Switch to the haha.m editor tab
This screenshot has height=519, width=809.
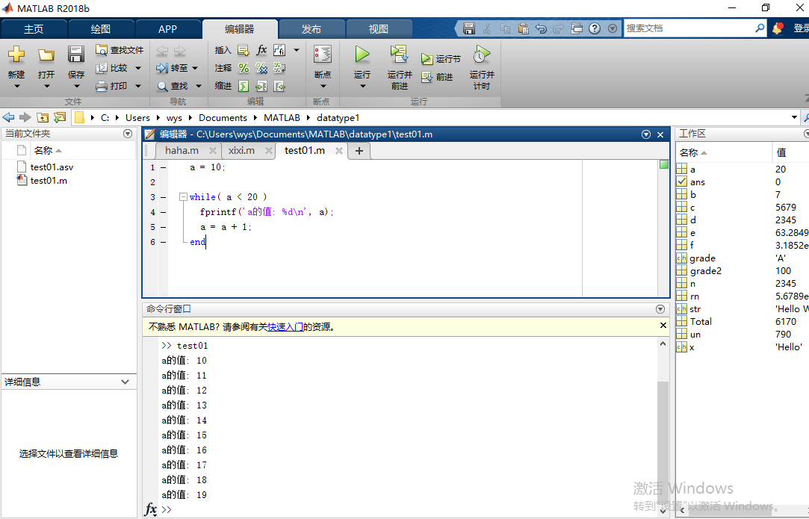(x=182, y=151)
